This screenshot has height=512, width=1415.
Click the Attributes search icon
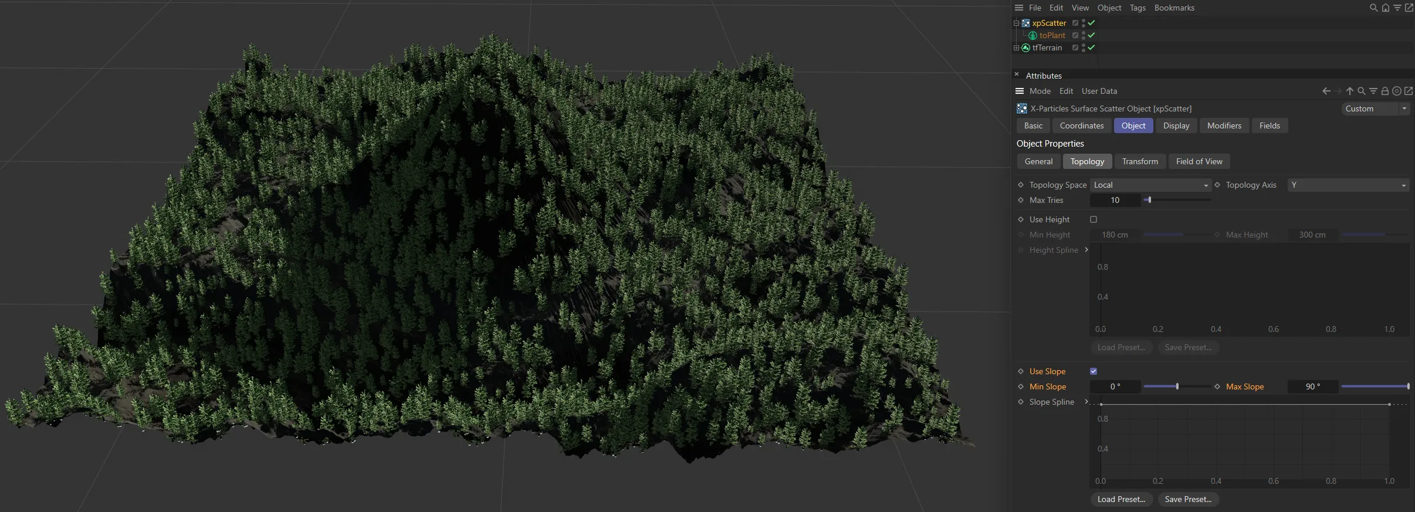point(1362,91)
